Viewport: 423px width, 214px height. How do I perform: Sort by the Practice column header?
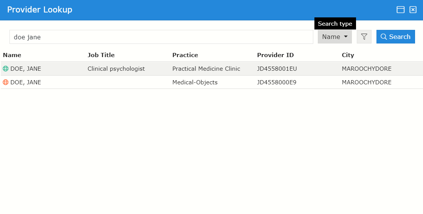[185, 55]
